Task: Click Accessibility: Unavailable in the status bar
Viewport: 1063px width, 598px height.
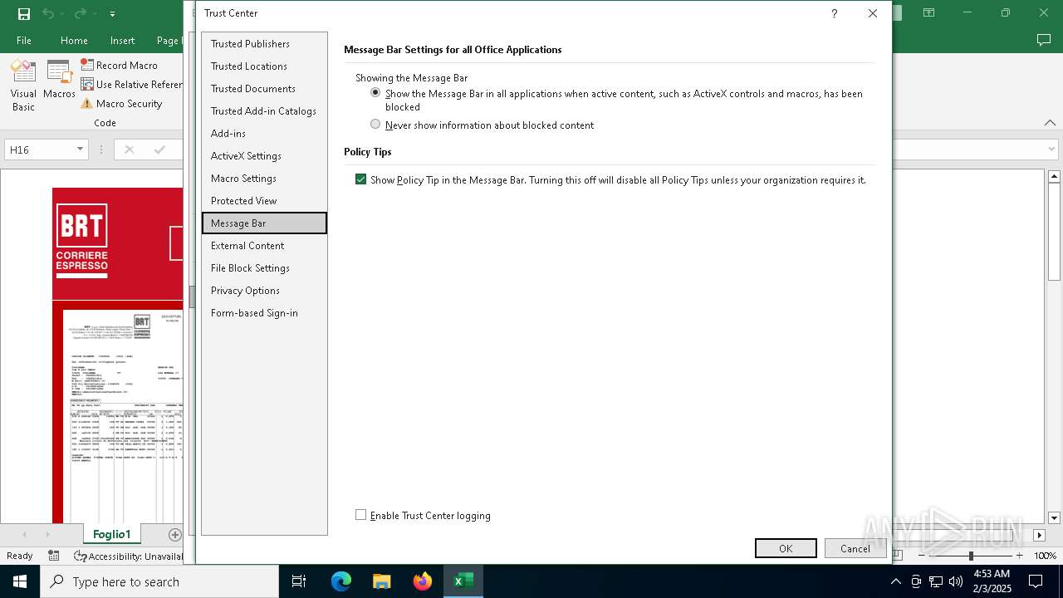Action: point(129,556)
